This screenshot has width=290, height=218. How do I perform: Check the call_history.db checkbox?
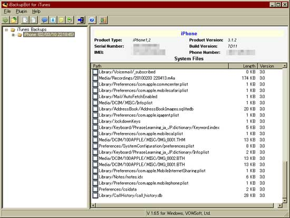tap(95, 195)
